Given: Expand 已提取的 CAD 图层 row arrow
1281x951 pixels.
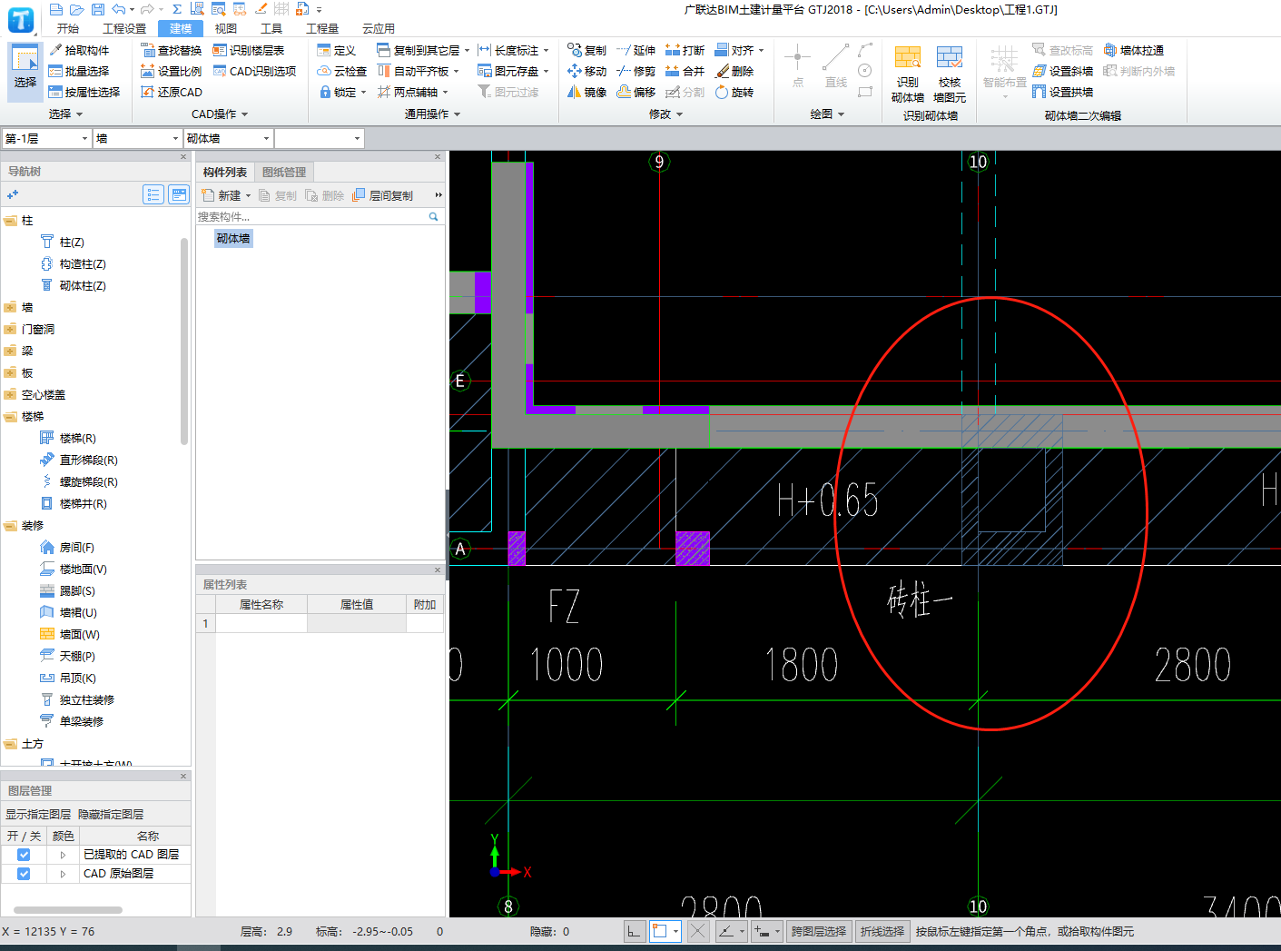Looking at the screenshot, I should (x=63, y=855).
